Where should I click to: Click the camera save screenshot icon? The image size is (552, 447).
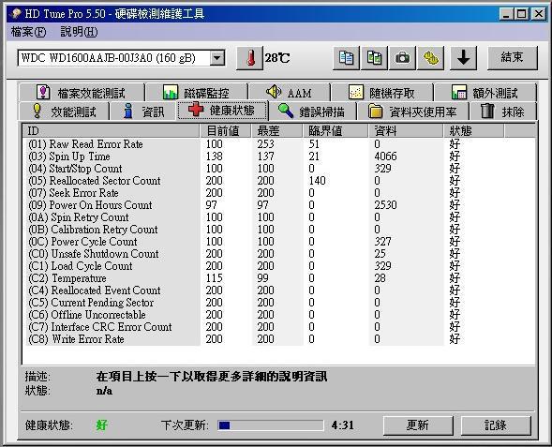pyautogui.click(x=402, y=58)
